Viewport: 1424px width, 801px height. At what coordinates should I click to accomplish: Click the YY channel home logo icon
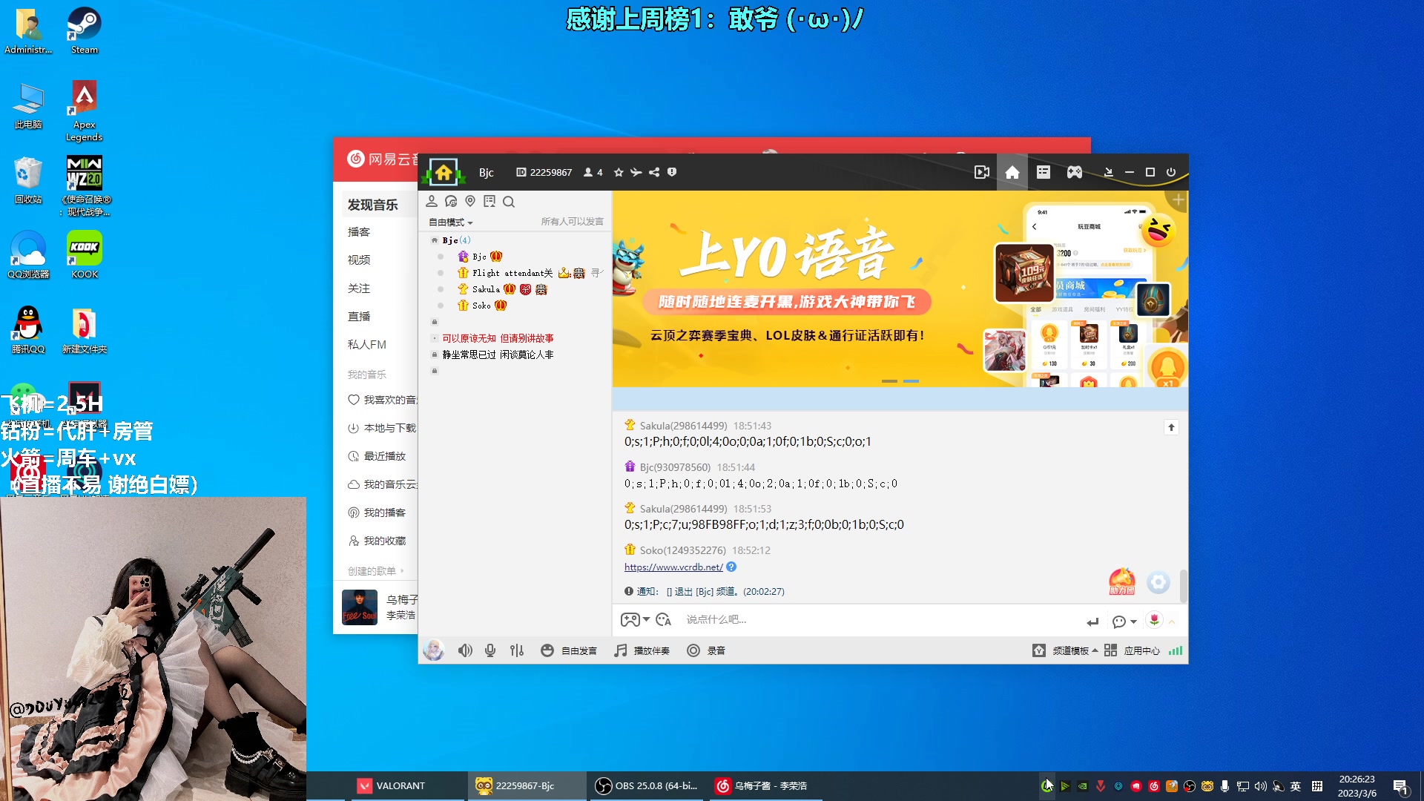click(444, 173)
